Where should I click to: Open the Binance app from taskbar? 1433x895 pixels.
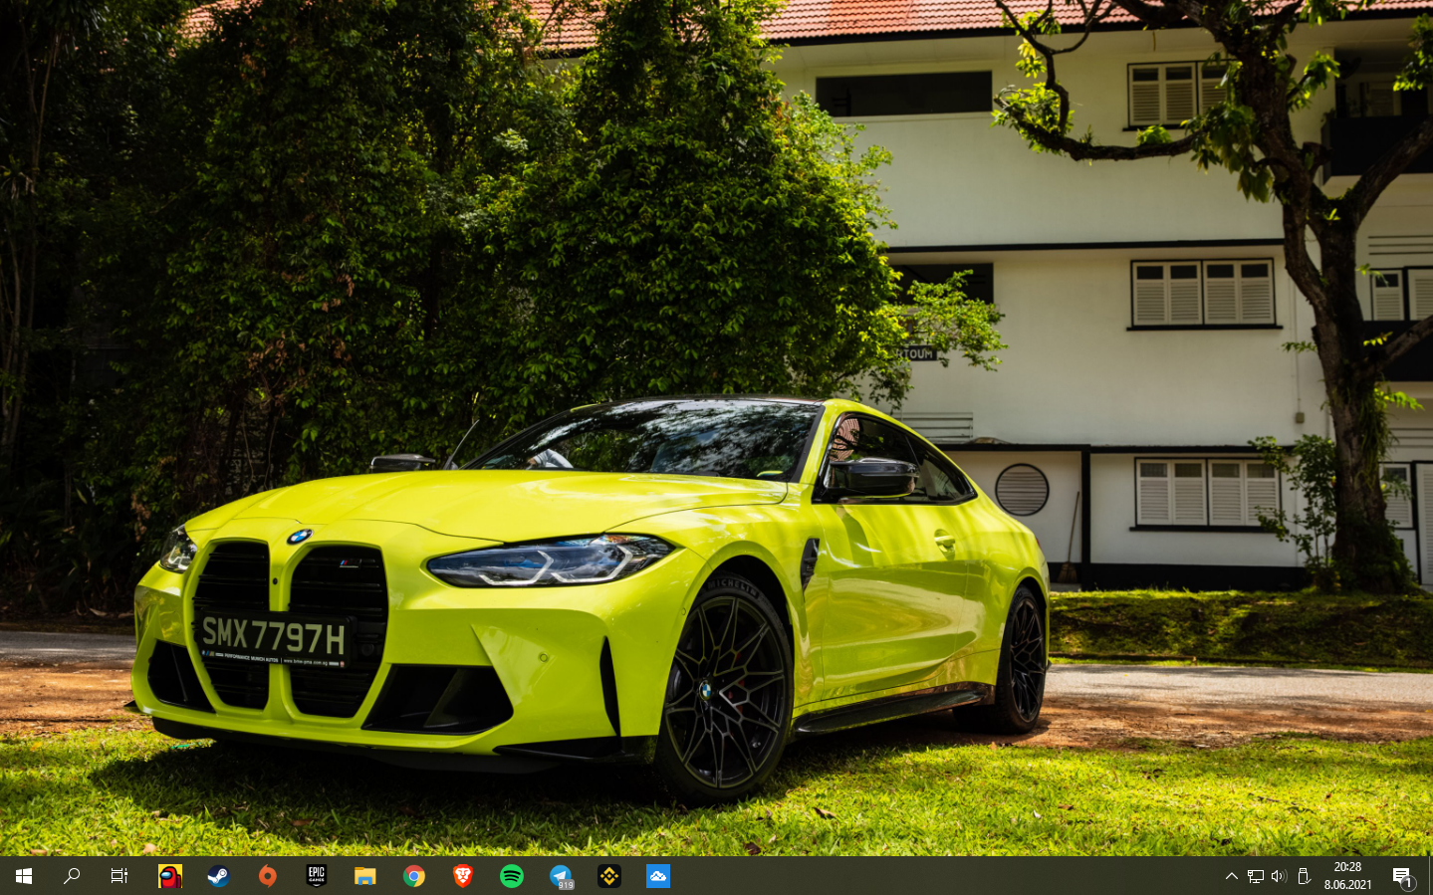click(x=608, y=876)
